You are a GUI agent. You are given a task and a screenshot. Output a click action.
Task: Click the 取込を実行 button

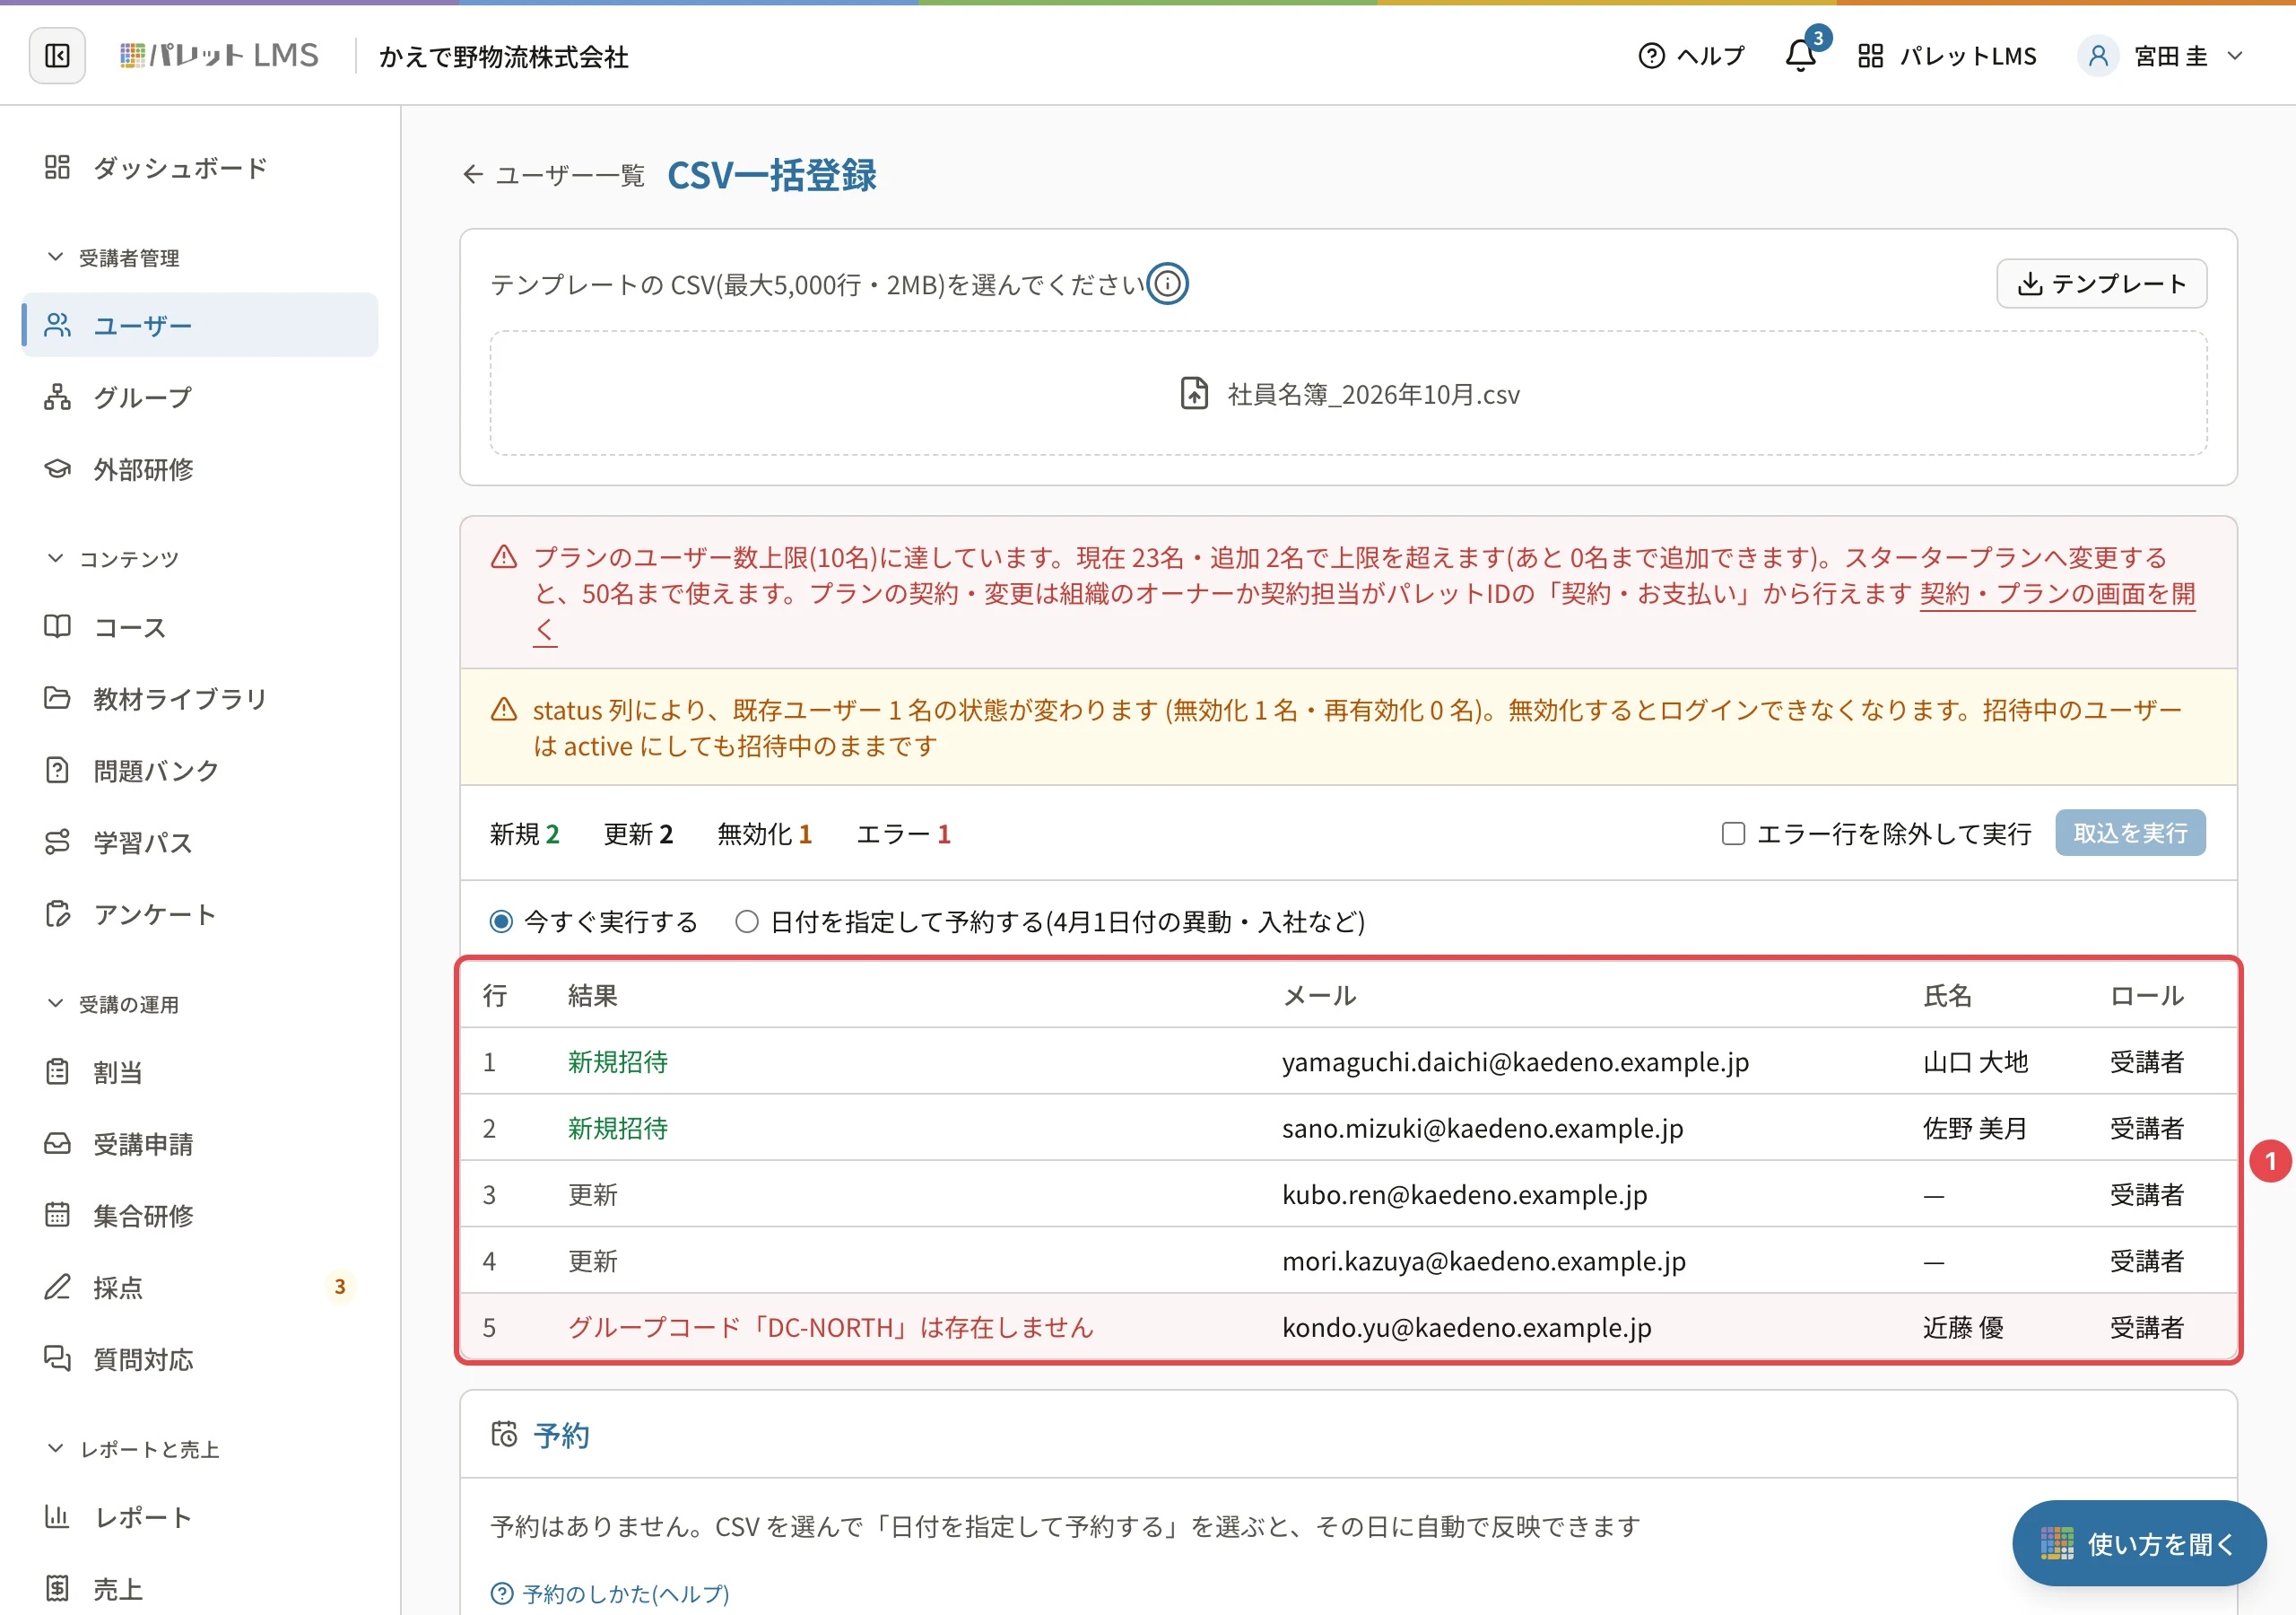pyautogui.click(x=2130, y=833)
